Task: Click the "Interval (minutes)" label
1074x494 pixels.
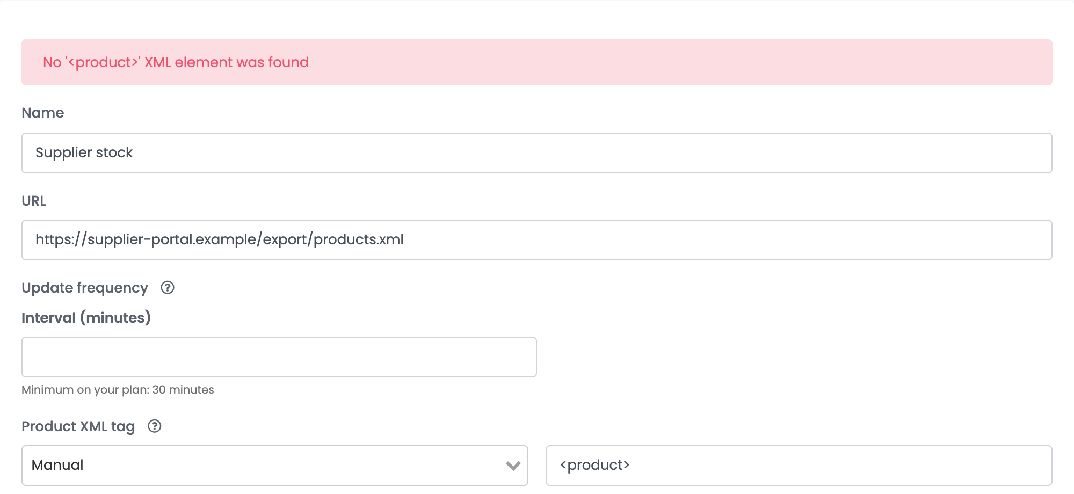Action: click(86, 318)
